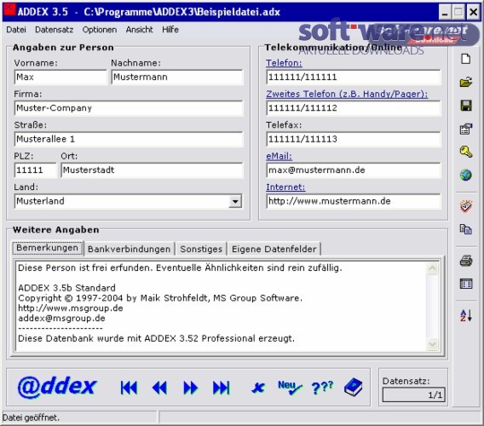Click the scroll down arrow in remarks box
Image resolution: width=484 pixels, height=426 pixels.
pyautogui.click(x=433, y=344)
